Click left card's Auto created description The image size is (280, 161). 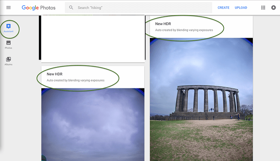click(x=75, y=80)
